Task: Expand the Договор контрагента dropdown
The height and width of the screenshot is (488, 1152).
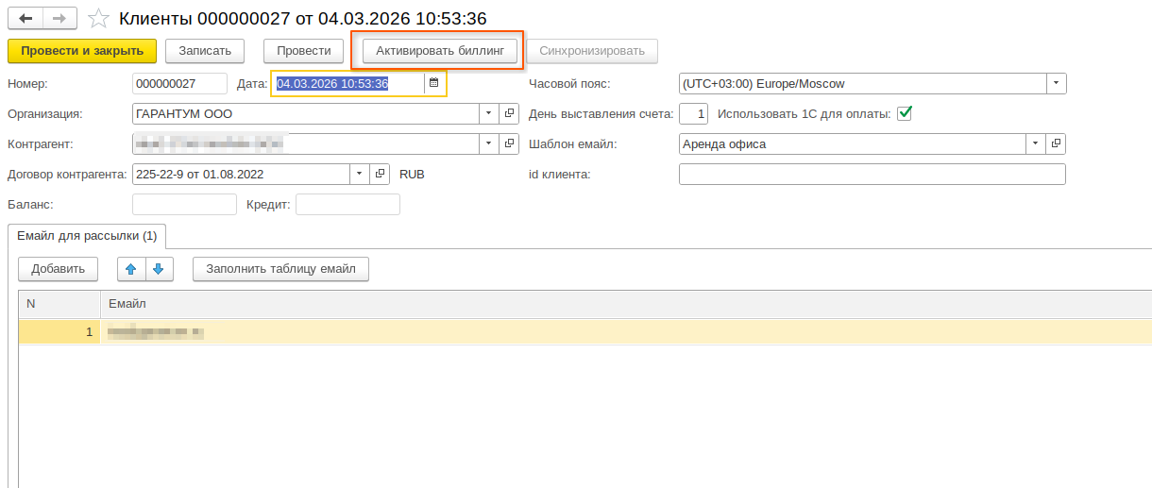Action: (x=359, y=175)
